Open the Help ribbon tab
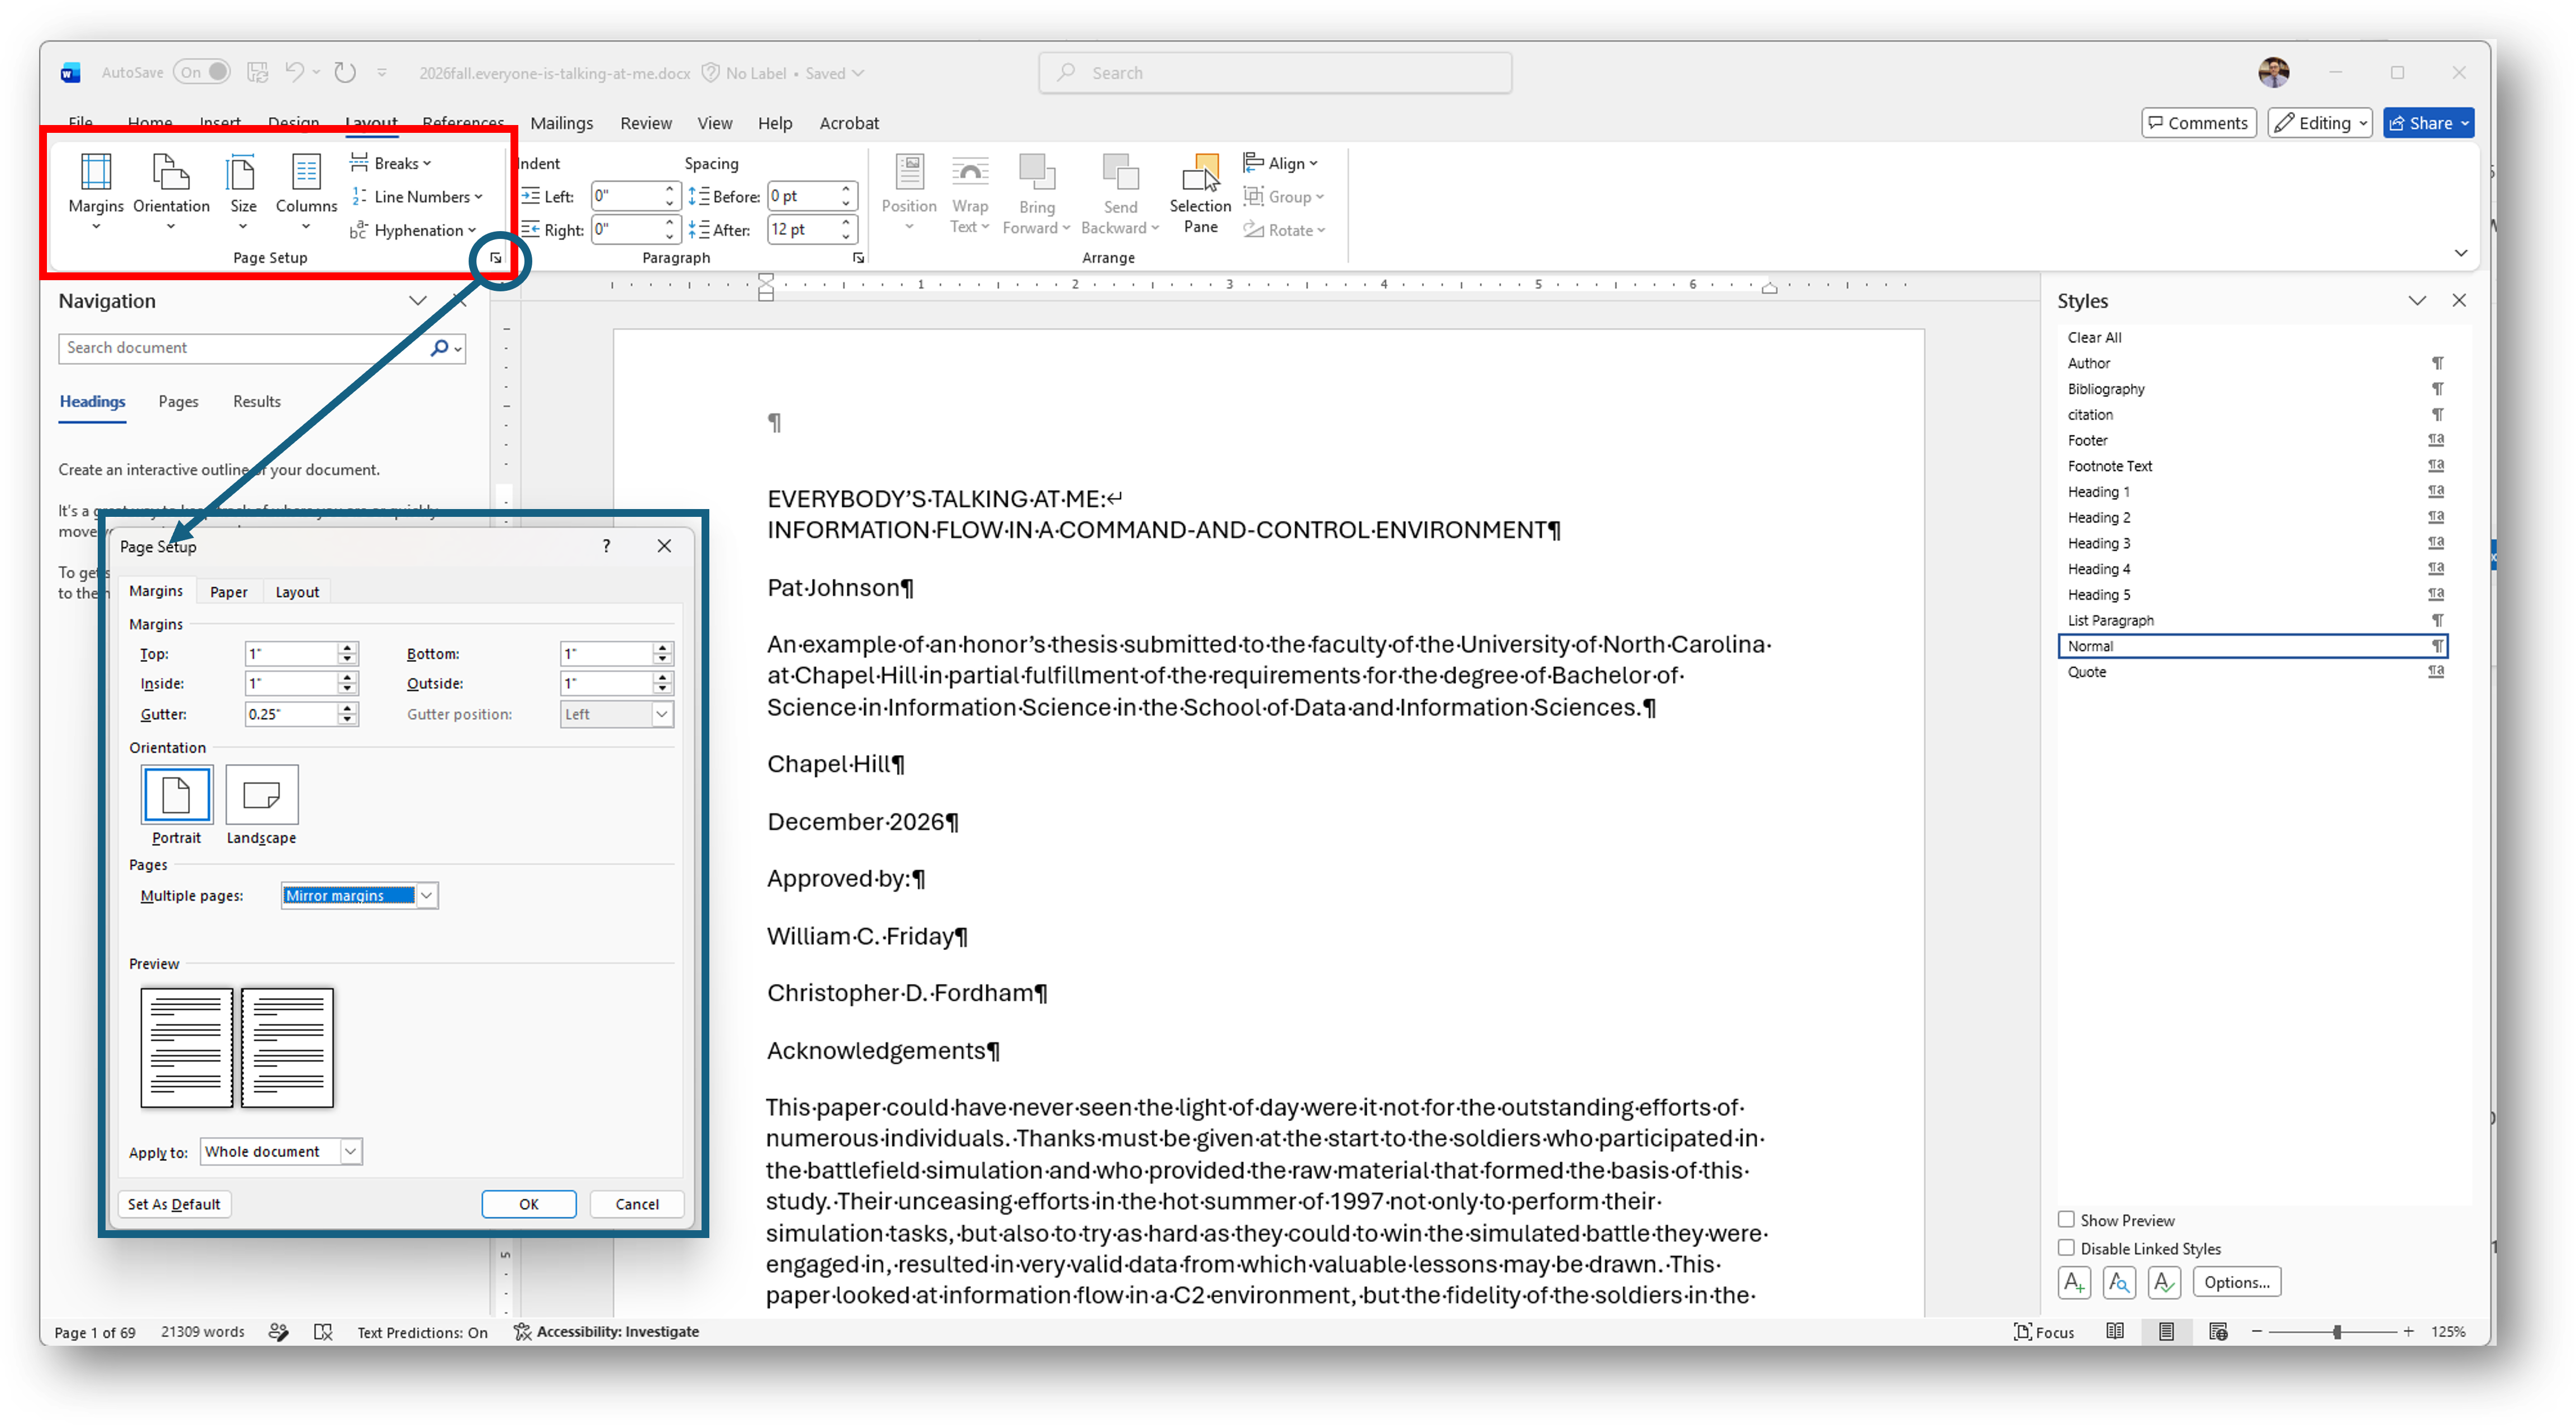Image resolution: width=2576 pixels, height=1425 pixels. point(774,123)
